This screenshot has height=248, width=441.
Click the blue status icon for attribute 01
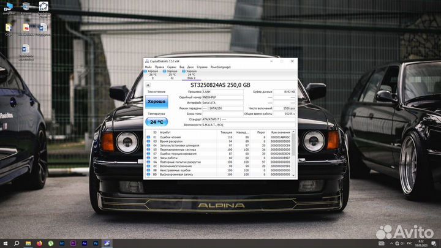148,136
